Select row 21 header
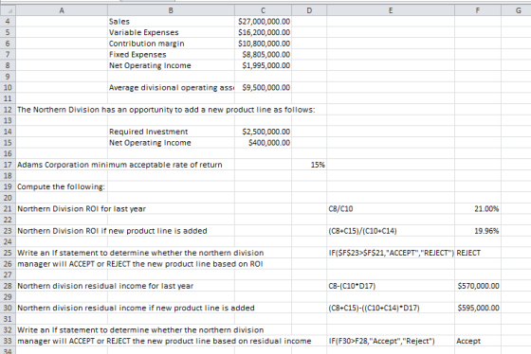Screen dimensions: 531x354 [x=8, y=208]
